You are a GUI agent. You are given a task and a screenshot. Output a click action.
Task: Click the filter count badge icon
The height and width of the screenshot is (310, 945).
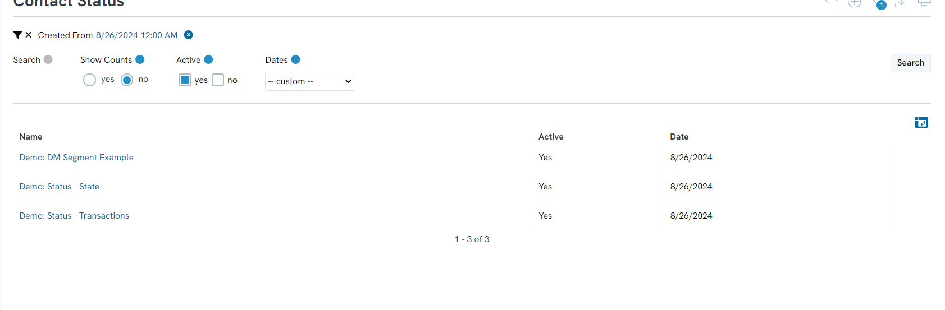tap(881, 4)
